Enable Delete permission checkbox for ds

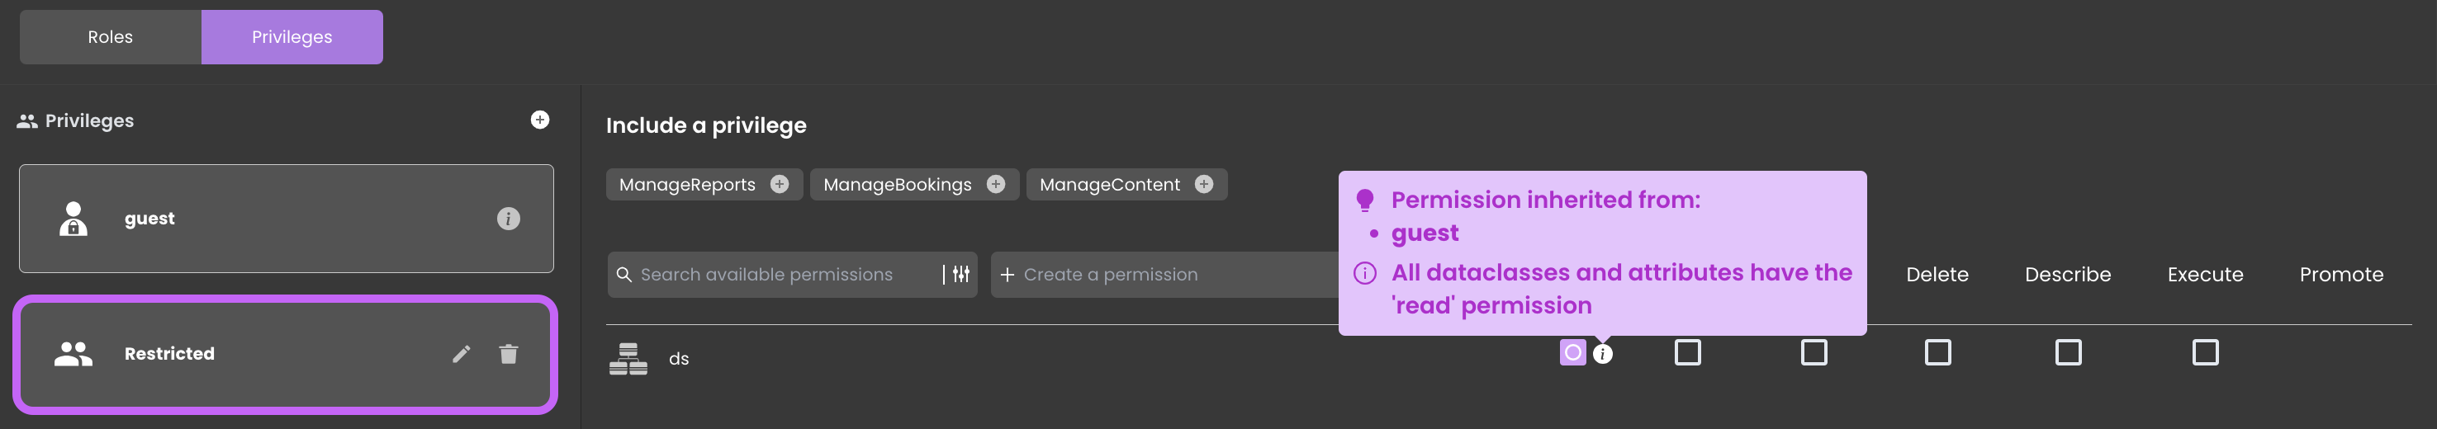[1937, 352]
